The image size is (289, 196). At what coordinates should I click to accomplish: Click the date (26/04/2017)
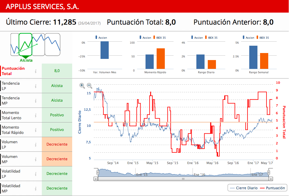click(x=89, y=23)
